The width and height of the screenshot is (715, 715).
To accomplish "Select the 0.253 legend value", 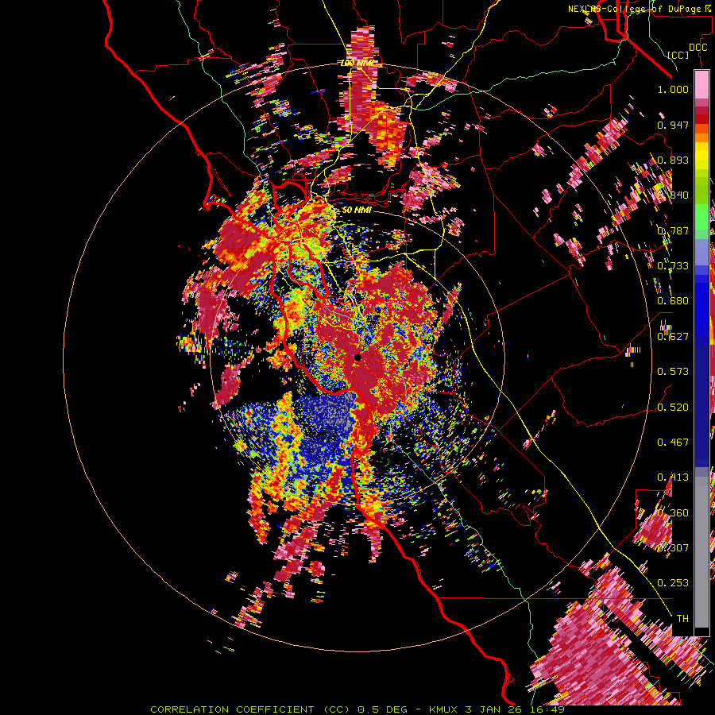I will pos(673,583).
